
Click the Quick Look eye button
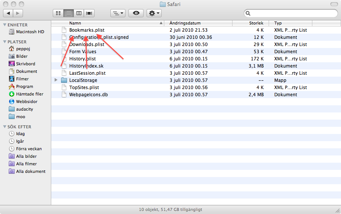tap(136, 13)
